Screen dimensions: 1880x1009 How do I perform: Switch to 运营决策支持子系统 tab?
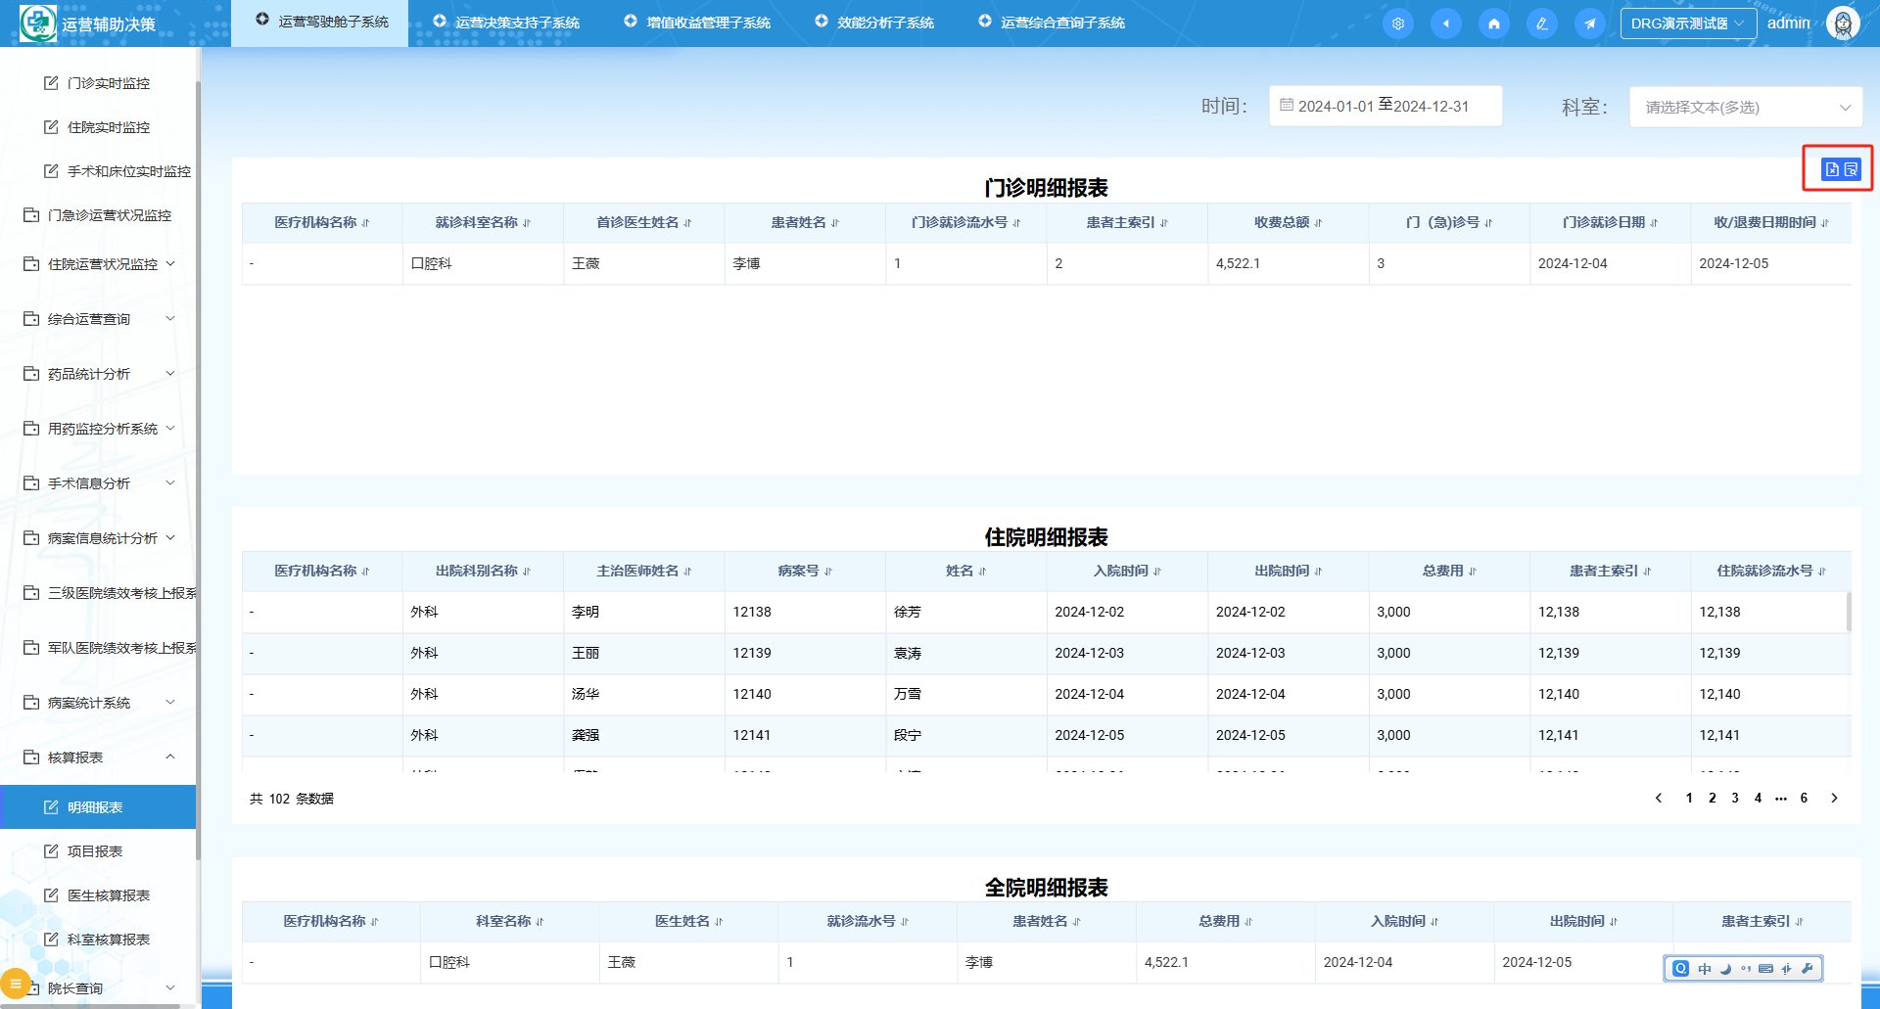point(506,22)
